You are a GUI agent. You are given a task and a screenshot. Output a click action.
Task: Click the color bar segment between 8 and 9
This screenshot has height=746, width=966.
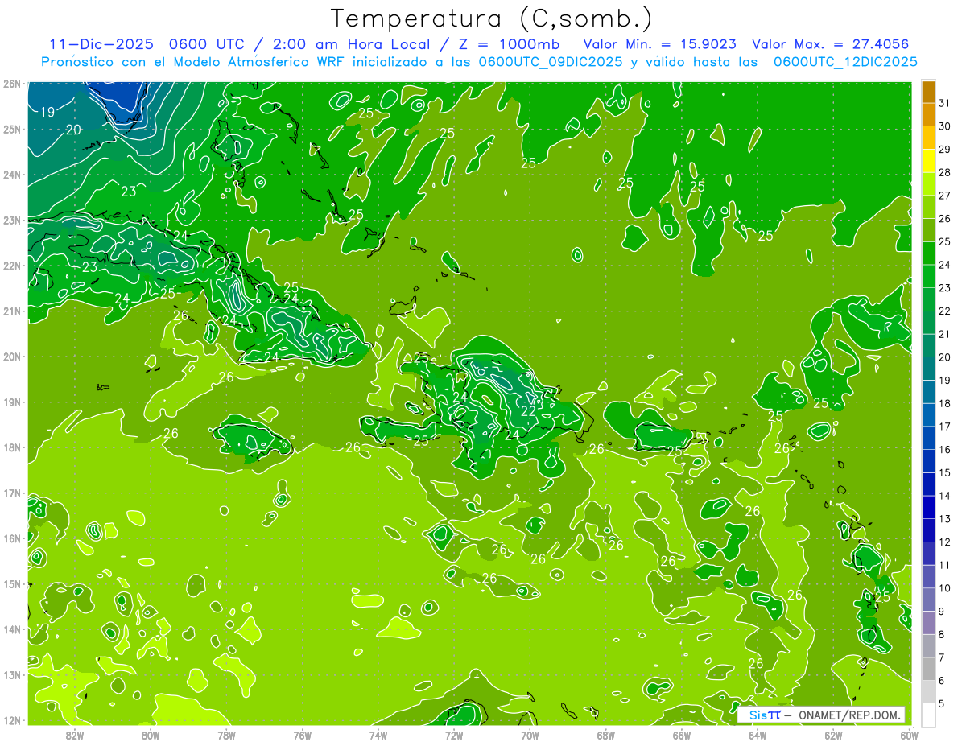pos(928,623)
